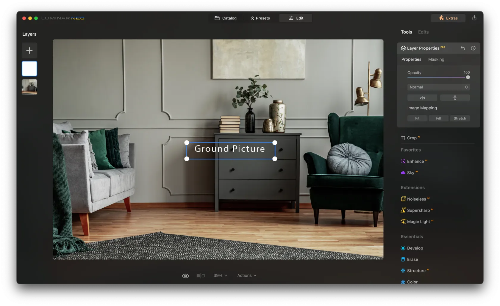Click the Opacity slider handle
Viewport: 500px width, 306px height.
[x=468, y=77]
